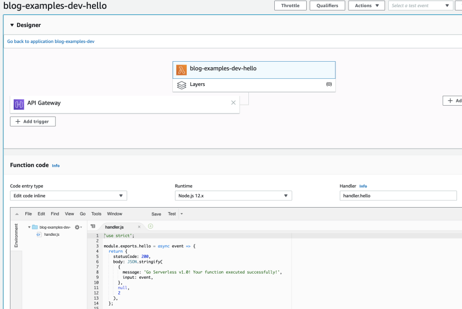
Task: Open a new editor tab with the plus icon
Action: pos(150,226)
